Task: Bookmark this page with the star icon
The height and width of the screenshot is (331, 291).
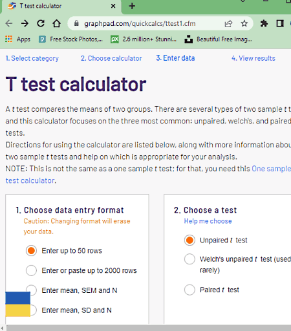Action: pos(244,23)
